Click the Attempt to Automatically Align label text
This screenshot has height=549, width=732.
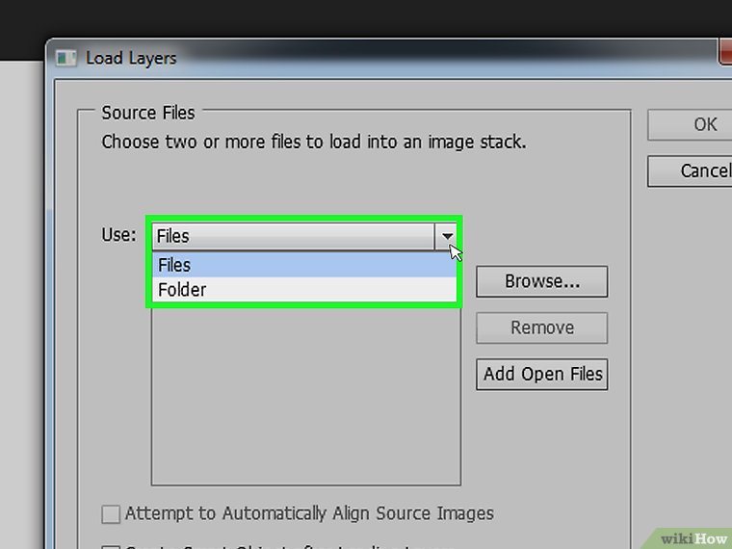click(309, 513)
